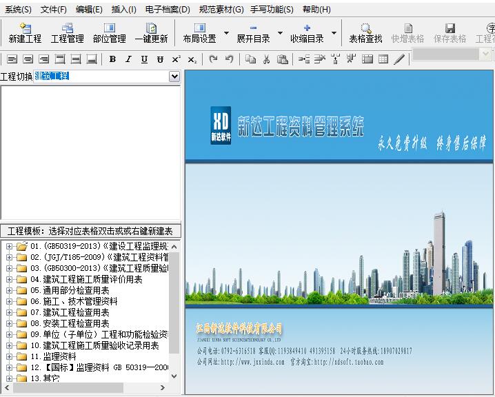Click the Copy icon in toolbar

tap(250, 59)
